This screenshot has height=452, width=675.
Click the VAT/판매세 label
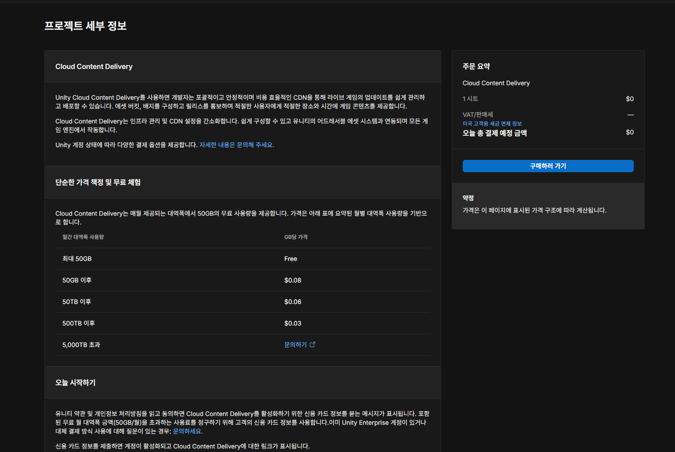click(x=478, y=115)
